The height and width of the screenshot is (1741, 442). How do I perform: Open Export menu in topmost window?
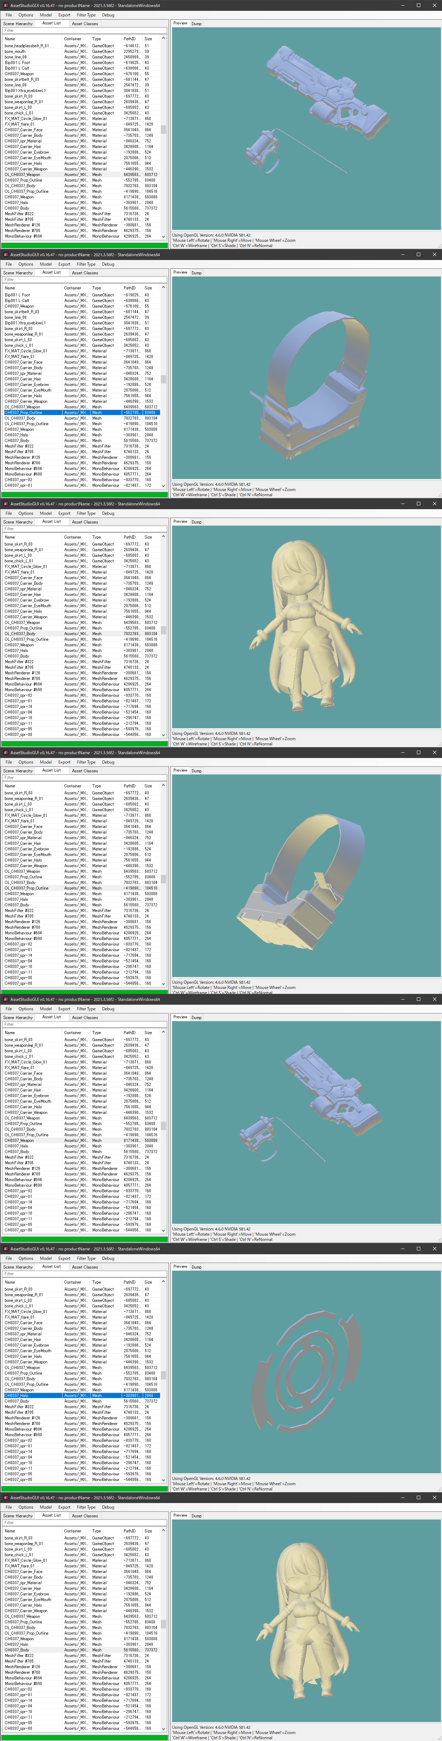64,15
